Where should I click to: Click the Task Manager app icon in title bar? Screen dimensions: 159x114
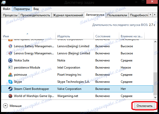[x=4, y=3]
